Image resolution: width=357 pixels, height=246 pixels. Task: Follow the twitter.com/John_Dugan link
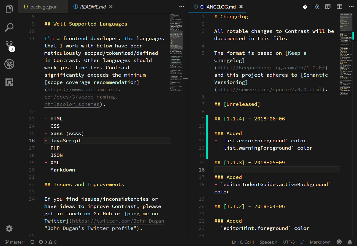118,221
